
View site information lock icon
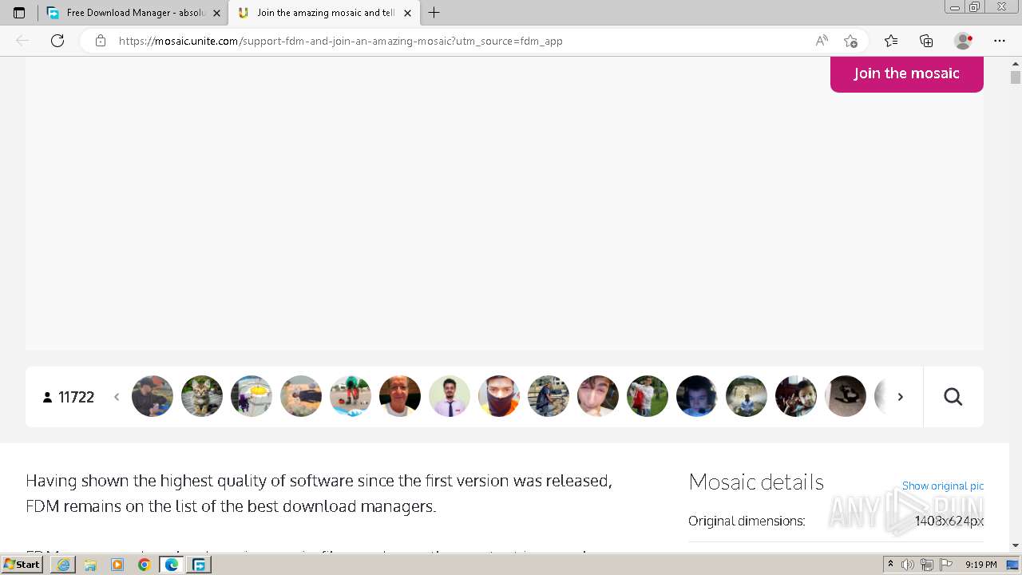pyautogui.click(x=101, y=41)
